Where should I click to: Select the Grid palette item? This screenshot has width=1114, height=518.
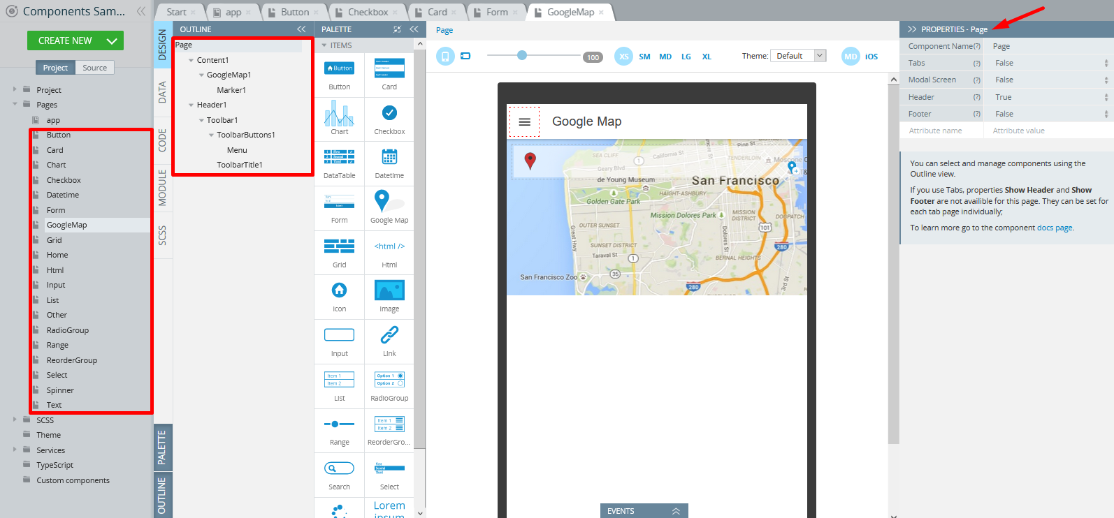(x=340, y=253)
